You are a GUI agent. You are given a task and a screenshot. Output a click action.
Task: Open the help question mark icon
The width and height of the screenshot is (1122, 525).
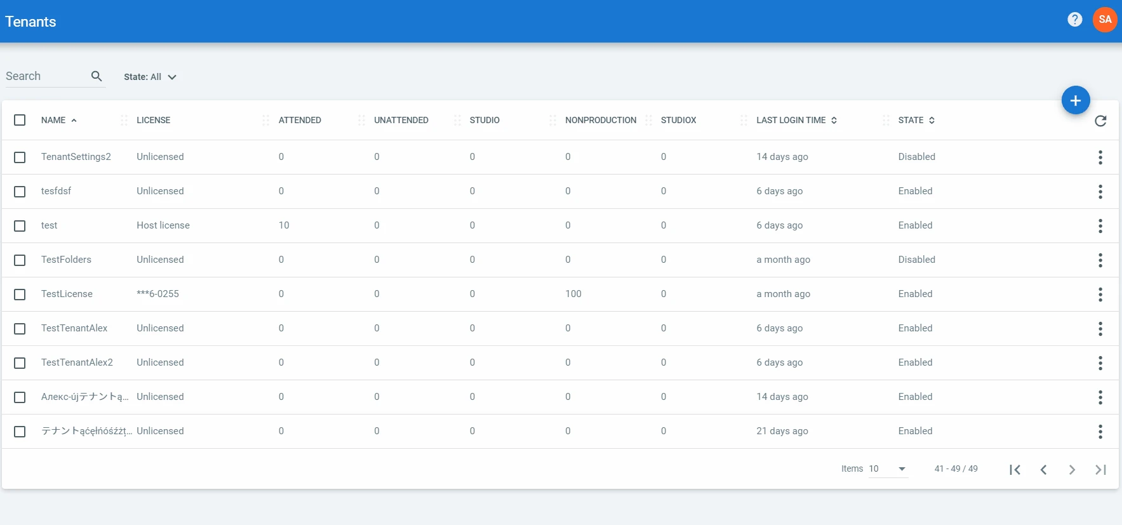pyautogui.click(x=1074, y=20)
